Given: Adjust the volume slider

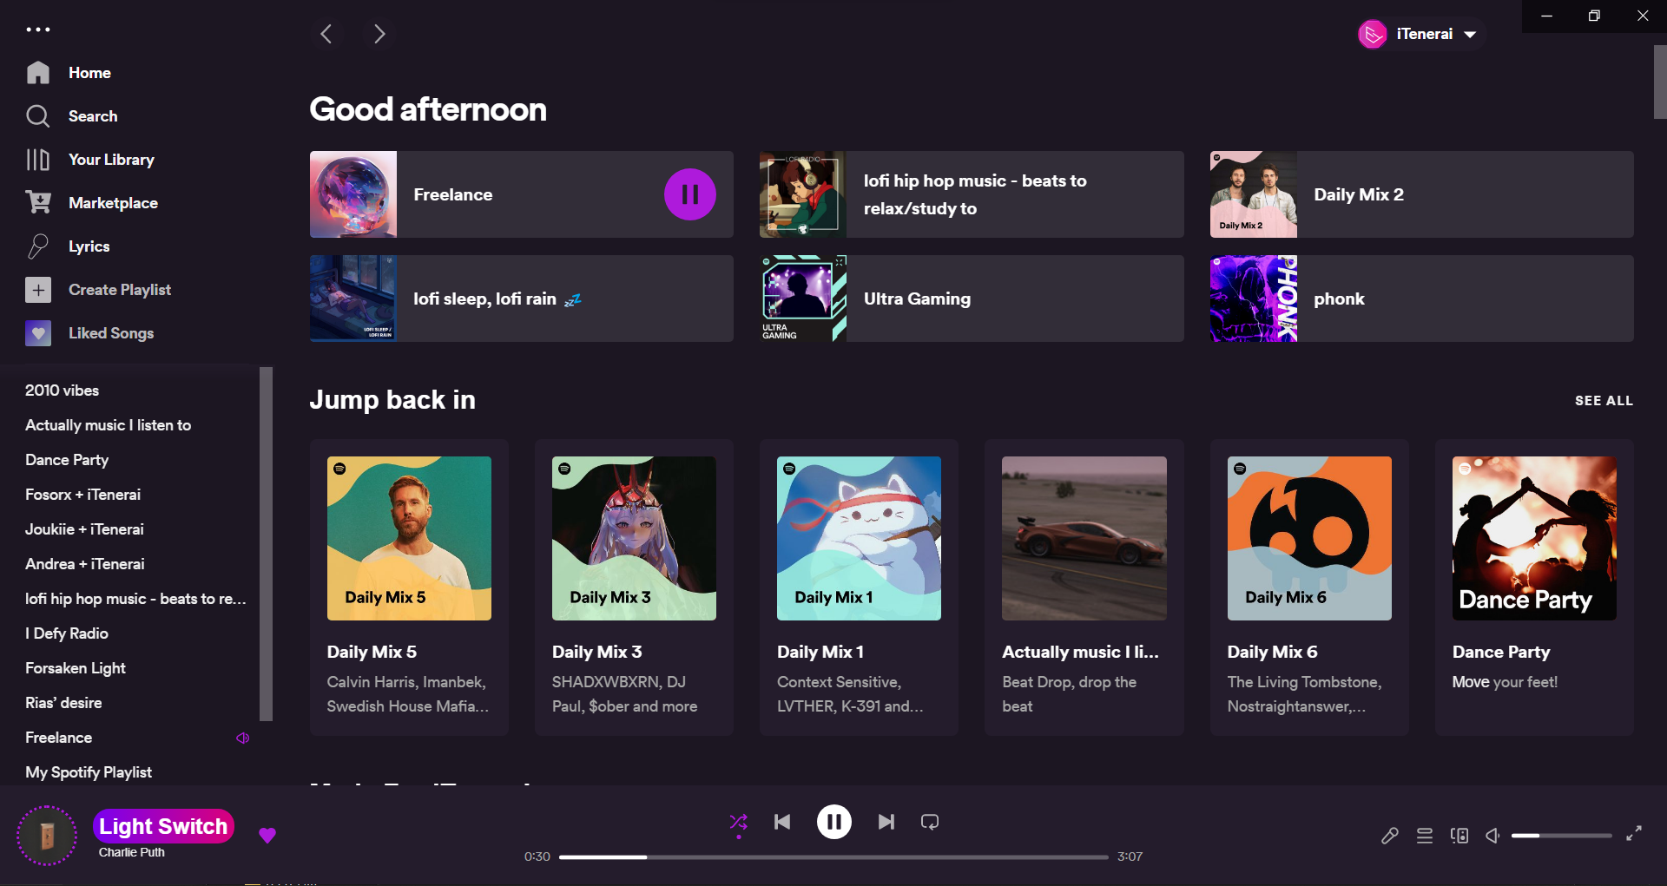Looking at the screenshot, I should (x=1561, y=836).
